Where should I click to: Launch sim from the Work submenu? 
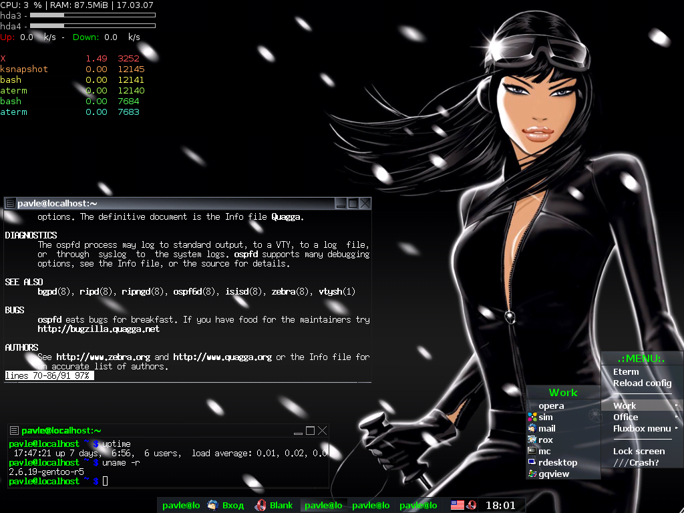click(x=562, y=417)
